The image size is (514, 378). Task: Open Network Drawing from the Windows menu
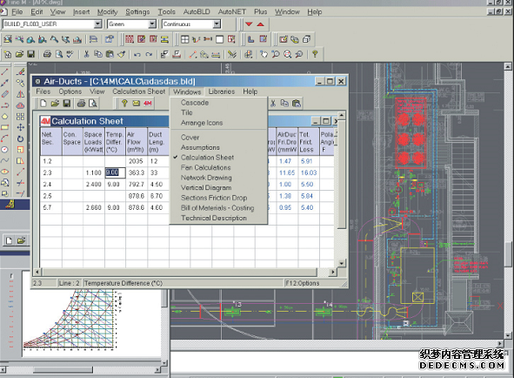tap(206, 178)
